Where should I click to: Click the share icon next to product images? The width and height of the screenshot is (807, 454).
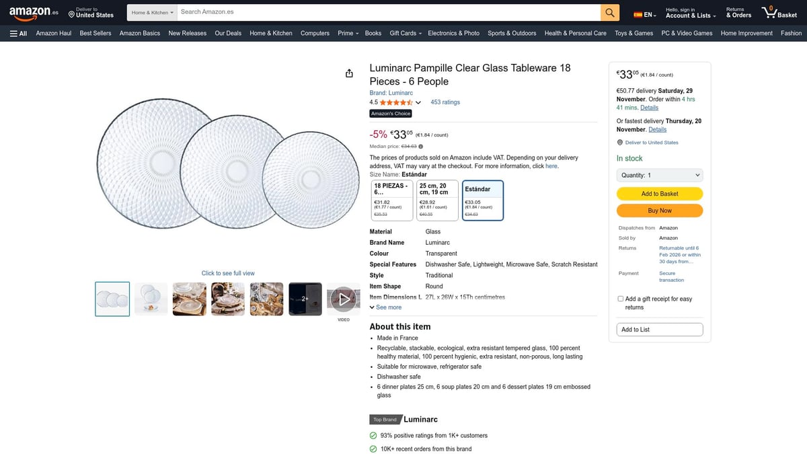(x=349, y=73)
